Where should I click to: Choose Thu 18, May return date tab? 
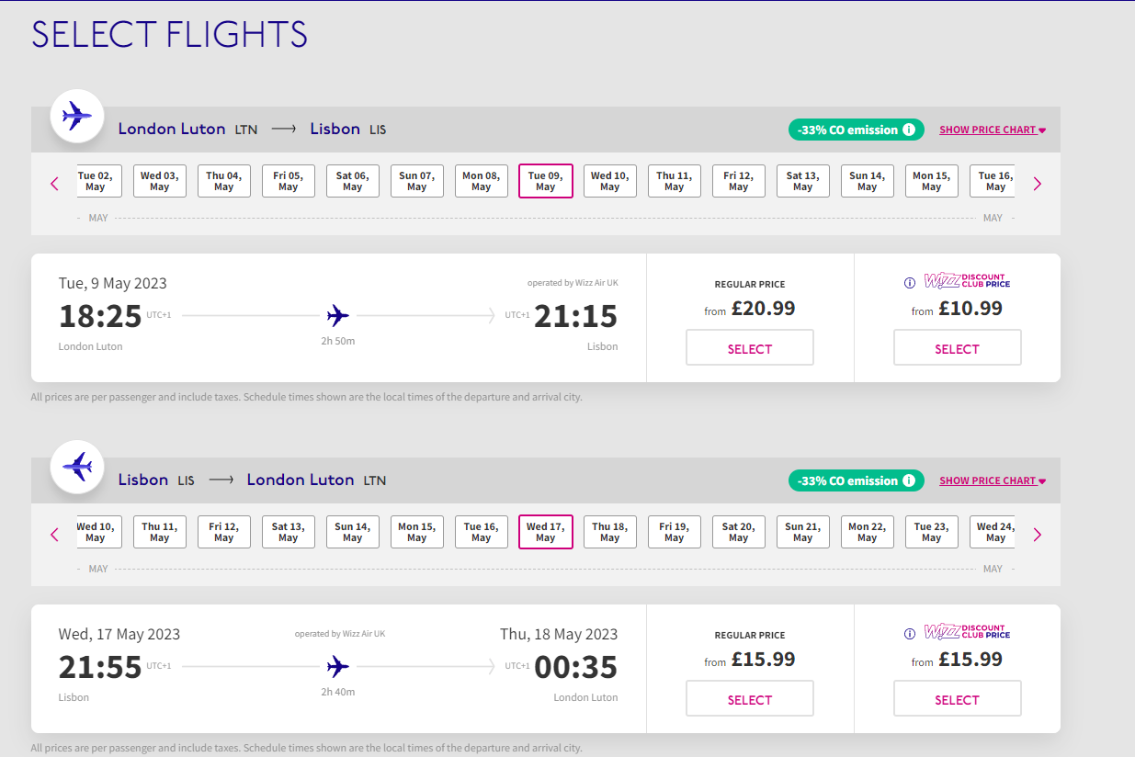(x=610, y=532)
